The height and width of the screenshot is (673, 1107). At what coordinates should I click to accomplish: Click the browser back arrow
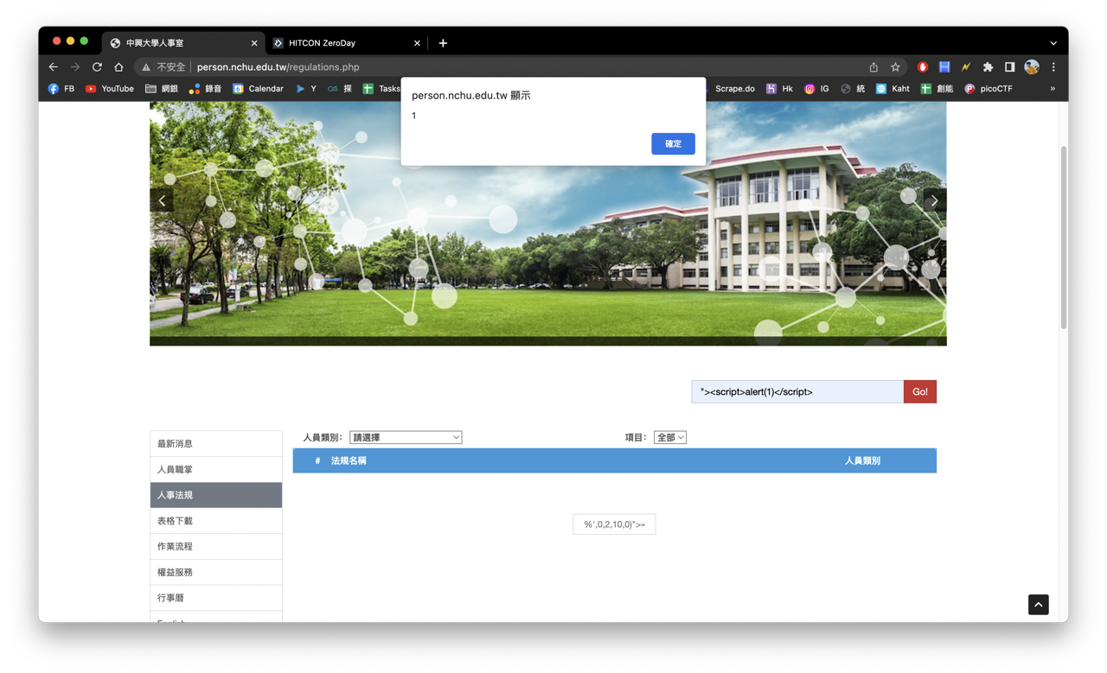54,67
